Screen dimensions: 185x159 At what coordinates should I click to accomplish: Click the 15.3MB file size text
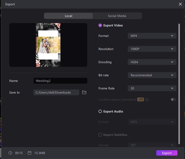point(40,153)
